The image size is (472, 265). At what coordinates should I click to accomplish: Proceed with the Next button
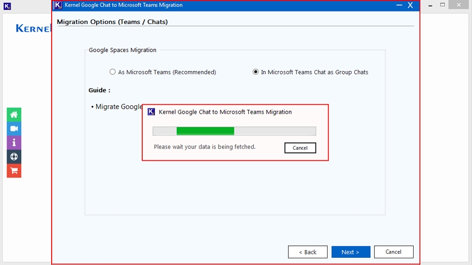(351, 252)
